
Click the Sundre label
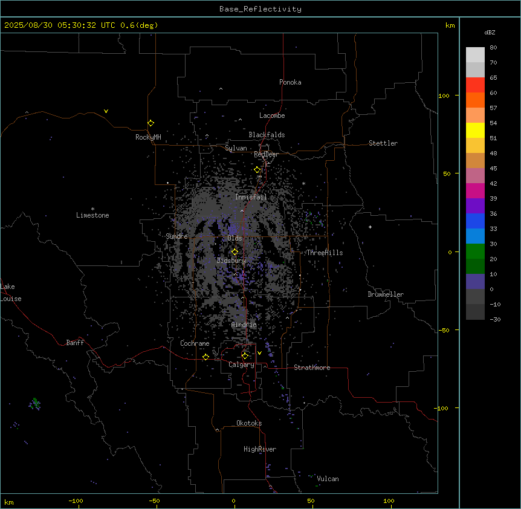tap(176, 236)
